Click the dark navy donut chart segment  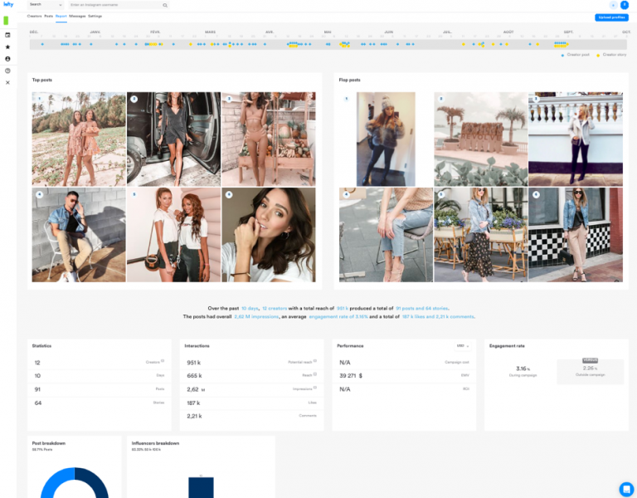(x=95, y=481)
